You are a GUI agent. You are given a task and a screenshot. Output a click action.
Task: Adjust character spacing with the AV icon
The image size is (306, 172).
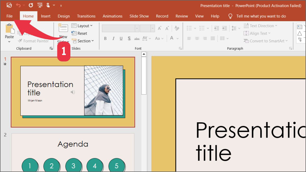point(145,38)
